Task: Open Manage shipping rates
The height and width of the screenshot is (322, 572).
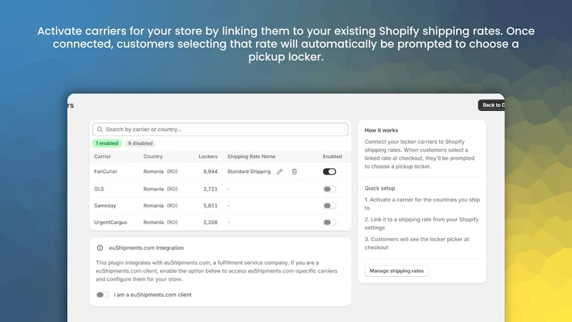Action: 397,271
